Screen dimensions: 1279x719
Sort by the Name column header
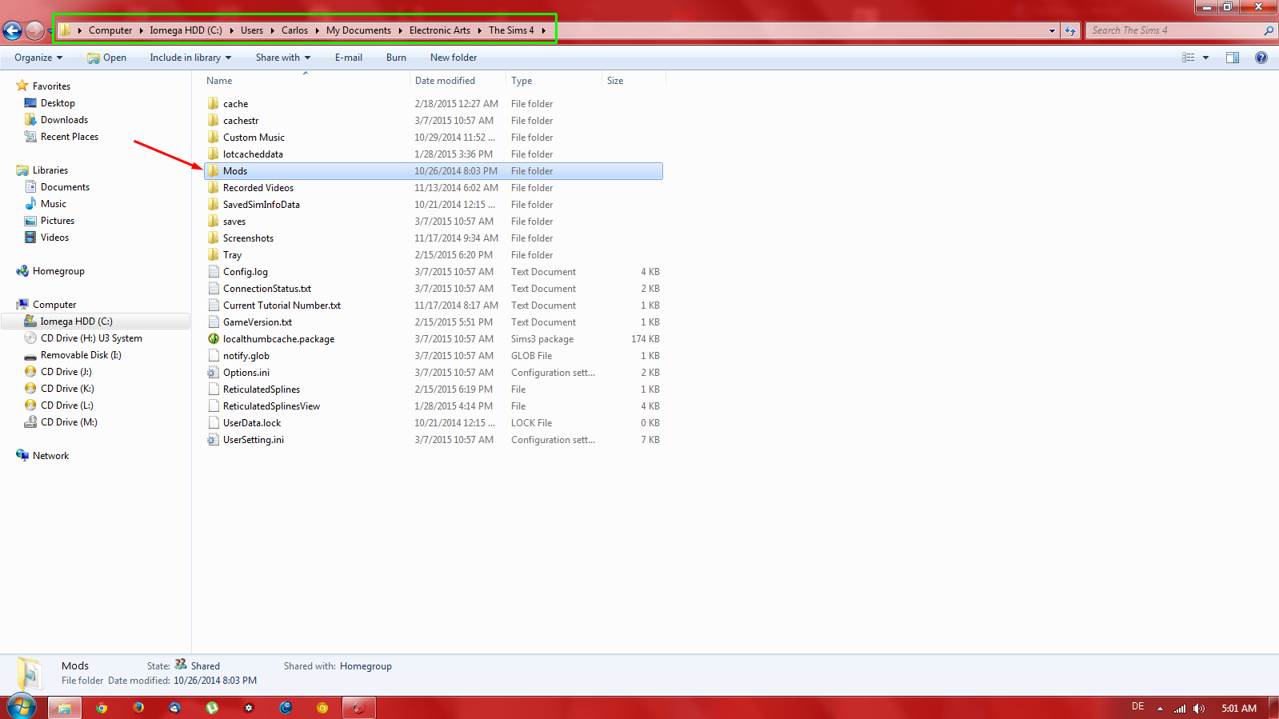(x=219, y=81)
